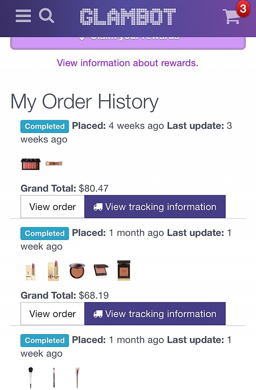This screenshot has height=390, width=256.
Task: Click the search magnifier icon
Action: (x=47, y=16)
